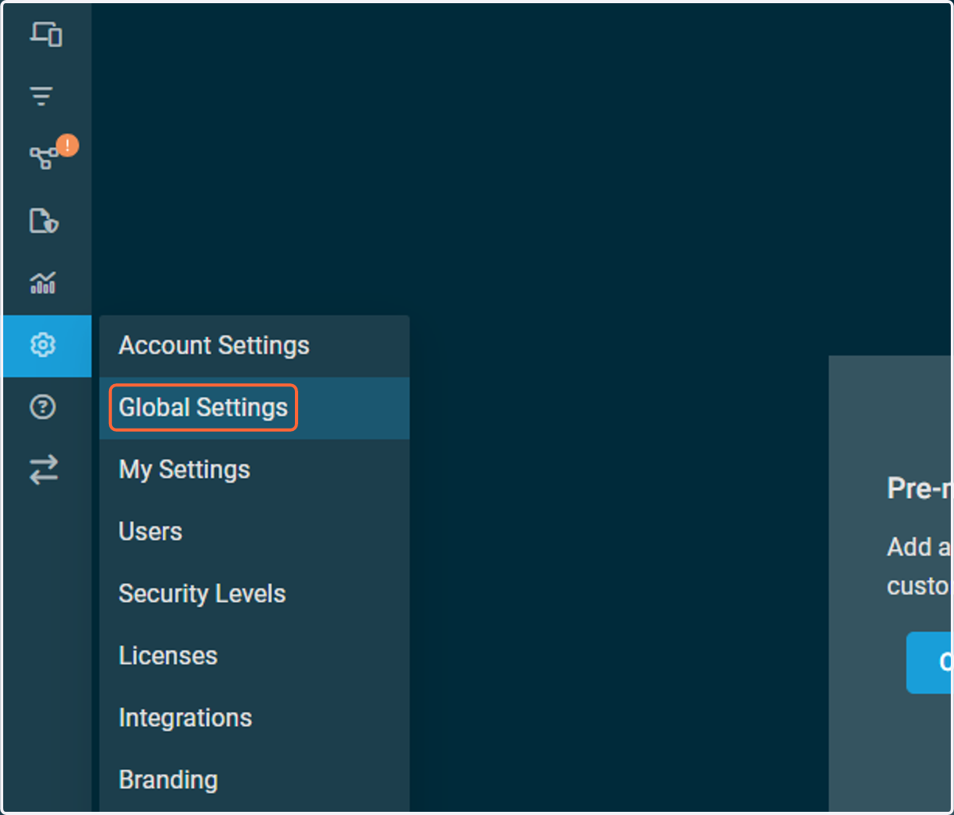Open Integrations menu entry
The width and height of the screenshot is (954, 815).
[254, 718]
